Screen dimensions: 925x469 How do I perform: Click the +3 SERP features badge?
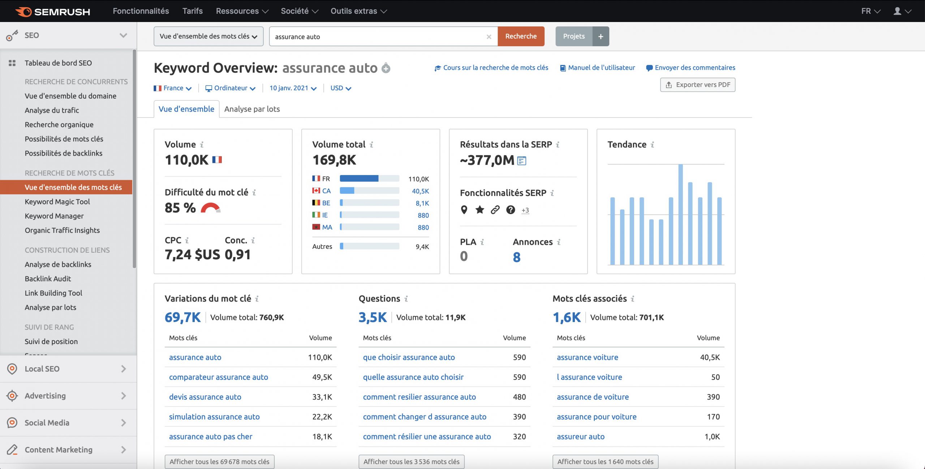click(x=525, y=210)
